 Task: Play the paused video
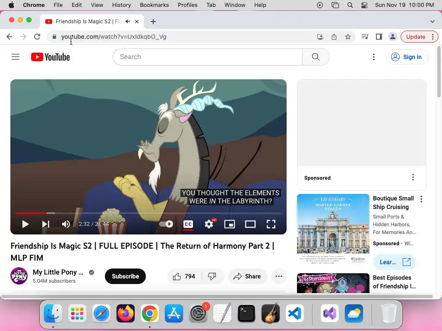(x=25, y=224)
